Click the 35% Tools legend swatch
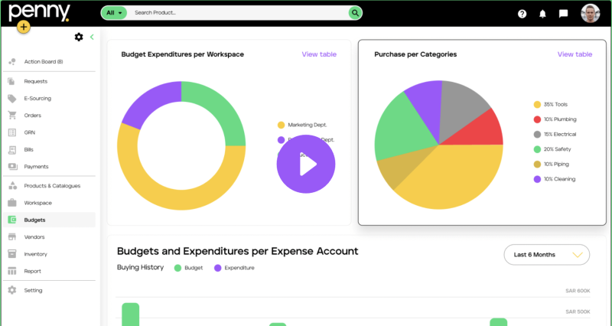This screenshot has height=326, width=612. click(x=537, y=105)
